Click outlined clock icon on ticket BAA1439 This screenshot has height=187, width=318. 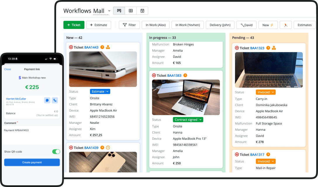click(108, 148)
